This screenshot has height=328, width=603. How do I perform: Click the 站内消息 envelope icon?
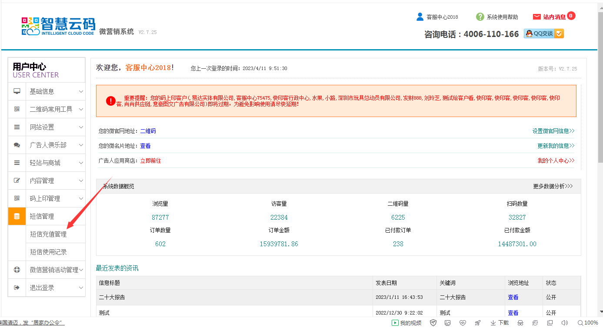tap(536, 17)
